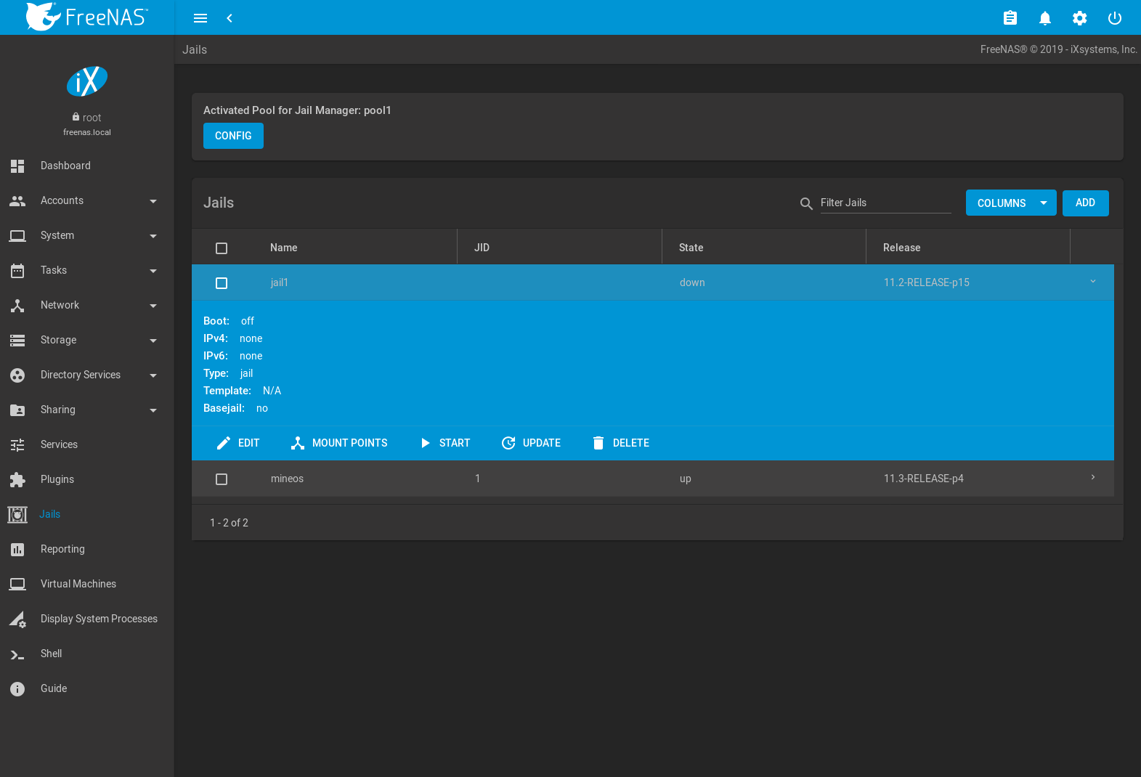Expand the mineos row details chevron
Screen dimensions: 1141x777
click(x=1092, y=477)
